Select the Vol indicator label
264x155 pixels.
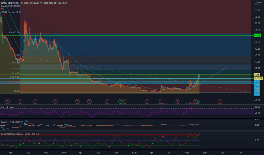tap(3, 9)
